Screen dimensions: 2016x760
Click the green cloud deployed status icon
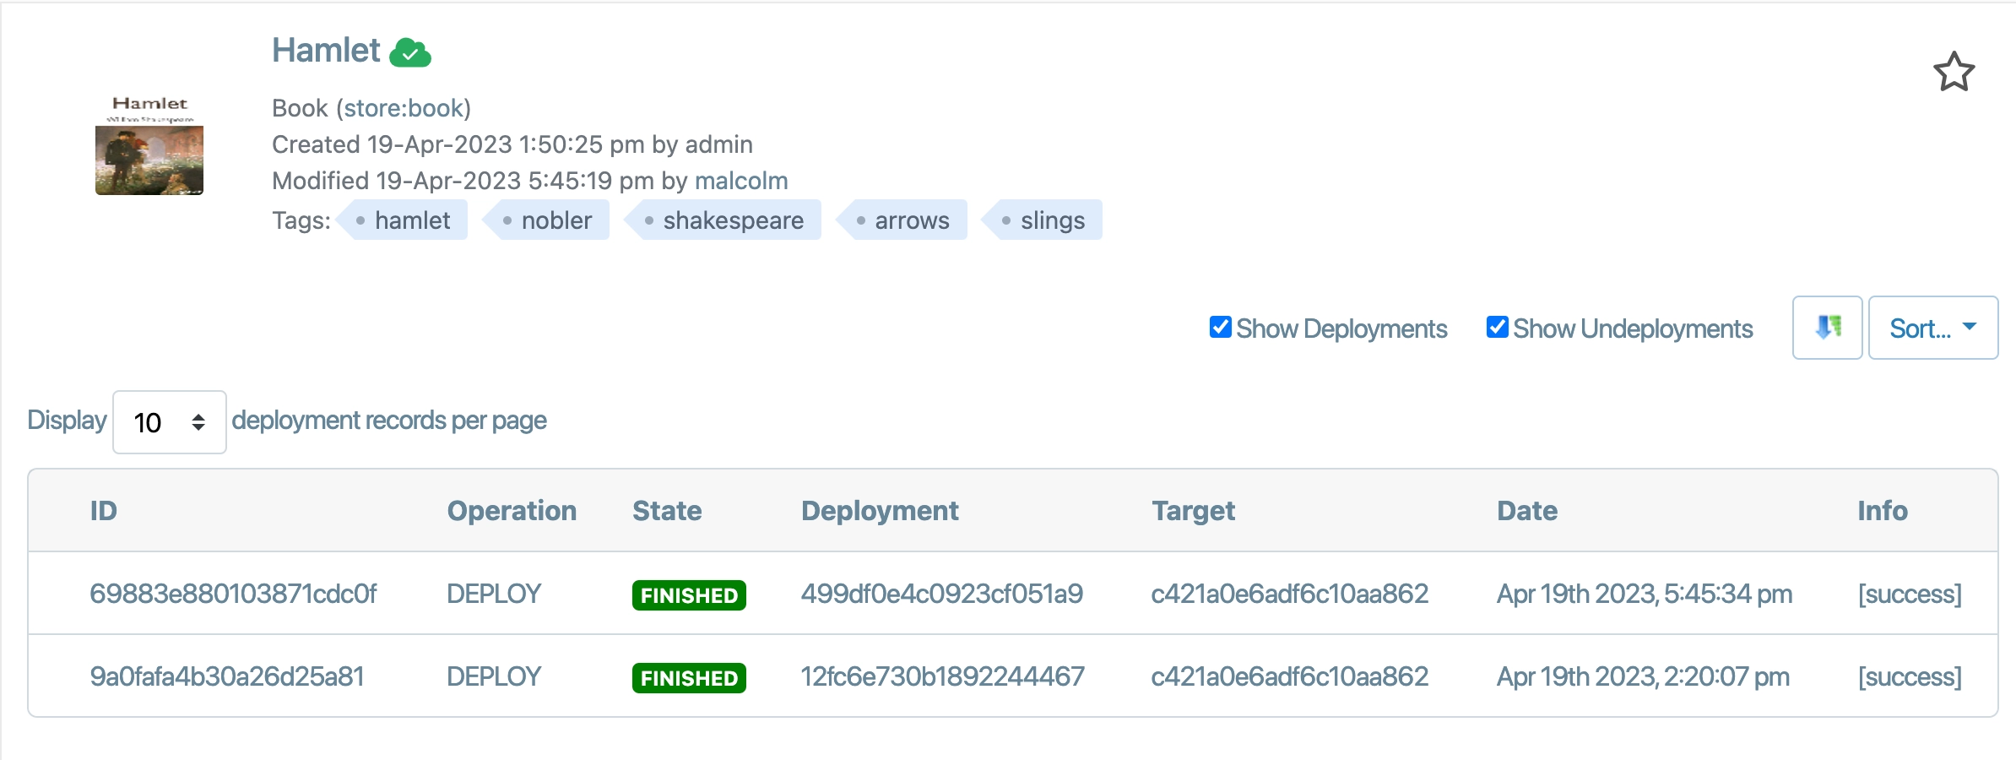point(410,53)
